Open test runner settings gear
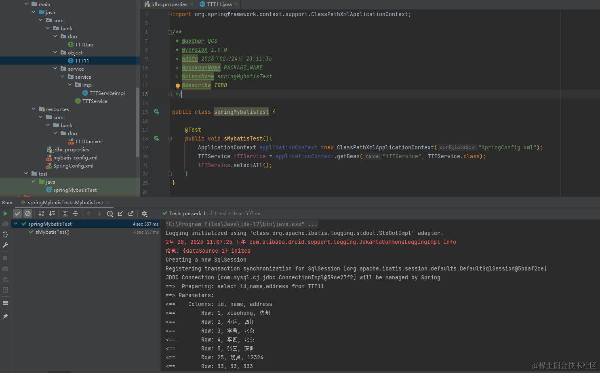This screenshot has width=600, height=373. point(144,214)
